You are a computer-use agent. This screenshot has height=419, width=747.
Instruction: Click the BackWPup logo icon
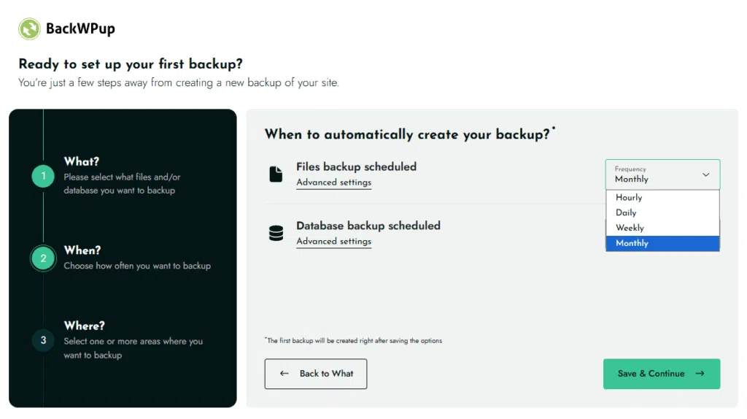pyautogui.click(x=29, y=29)
